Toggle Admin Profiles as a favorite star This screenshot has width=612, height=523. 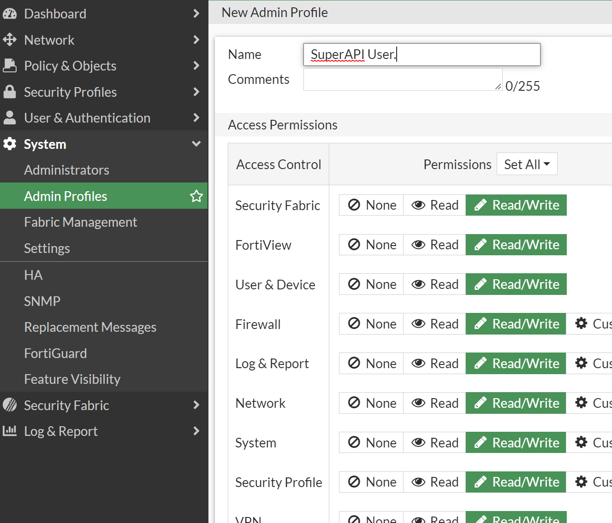click(x=196, y=196)
